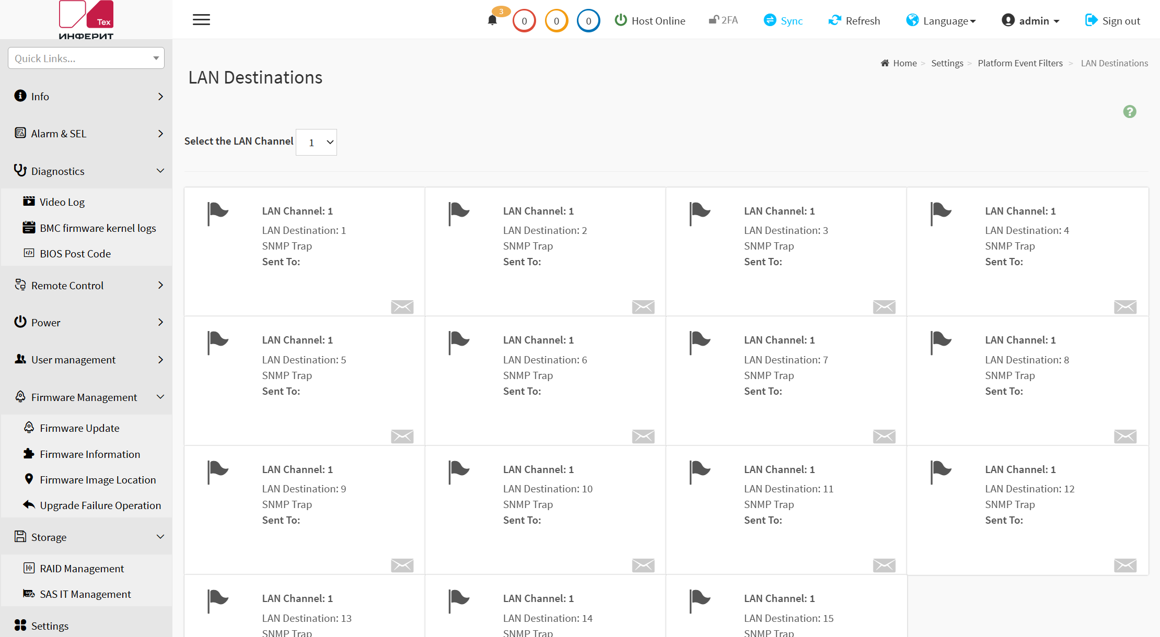Click the envelope icon on LAN Destination 11
Screen dimensions: 1160x637
pos(884,565)
